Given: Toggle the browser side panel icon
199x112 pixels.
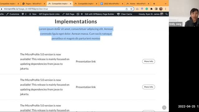Looking at the screenshot, I should click(x=156, y=9).
